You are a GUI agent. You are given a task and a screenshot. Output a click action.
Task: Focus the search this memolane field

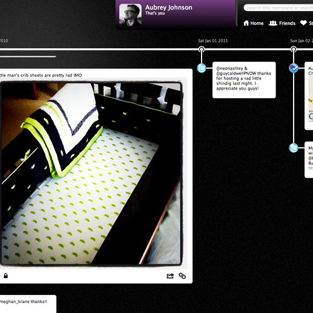[x=279, y=8]
